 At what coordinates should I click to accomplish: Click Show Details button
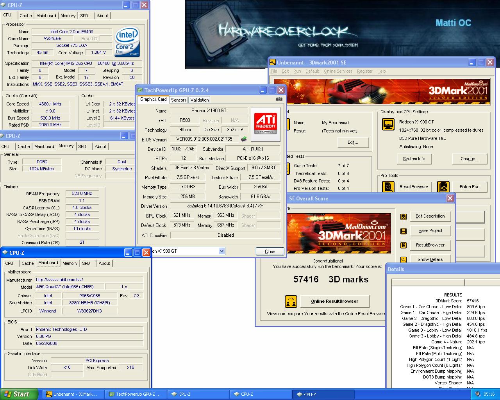[430, 259]
